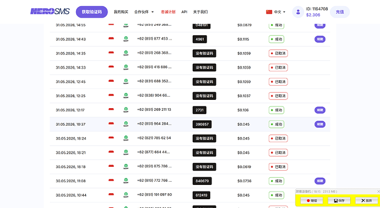380x208 pixels.
Task: Open the 我的购买 menu item
Action: click(121, 12)
